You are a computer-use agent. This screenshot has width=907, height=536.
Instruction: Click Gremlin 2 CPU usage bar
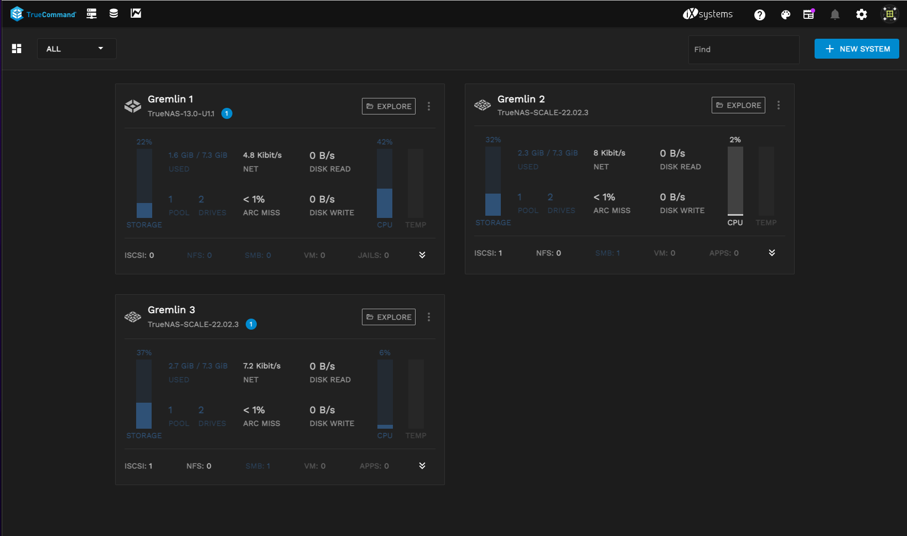(x=735, y=181)
